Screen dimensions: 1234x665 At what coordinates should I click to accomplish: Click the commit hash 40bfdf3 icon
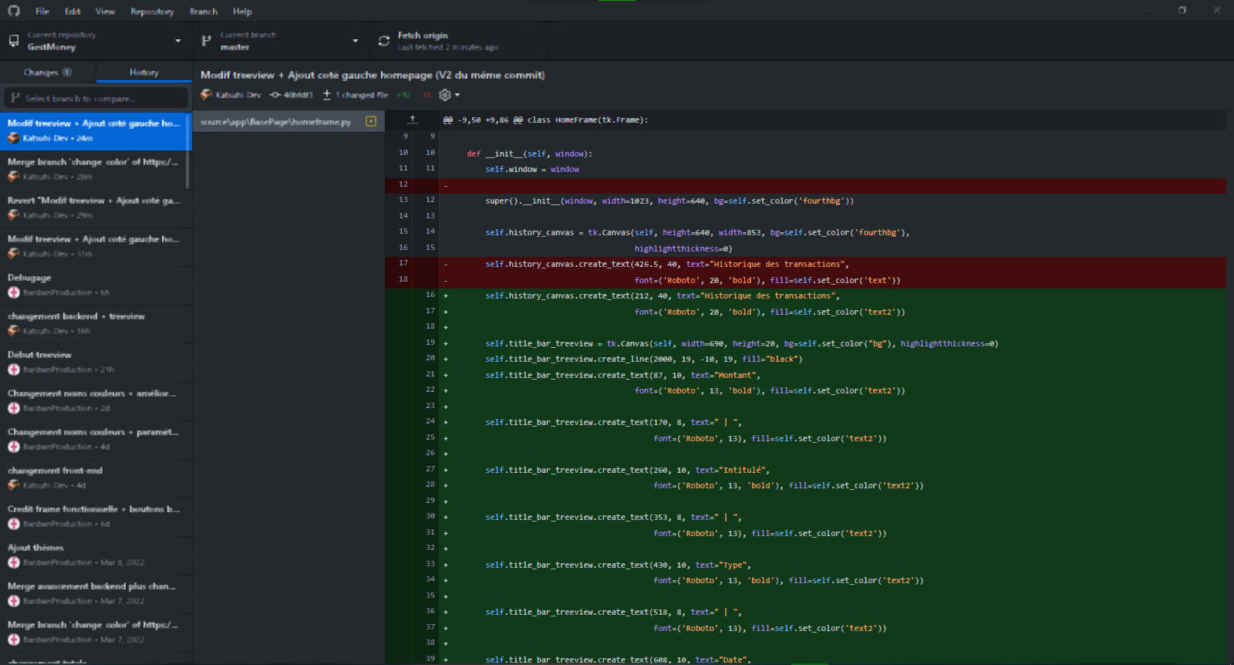(x=275, y=95)
